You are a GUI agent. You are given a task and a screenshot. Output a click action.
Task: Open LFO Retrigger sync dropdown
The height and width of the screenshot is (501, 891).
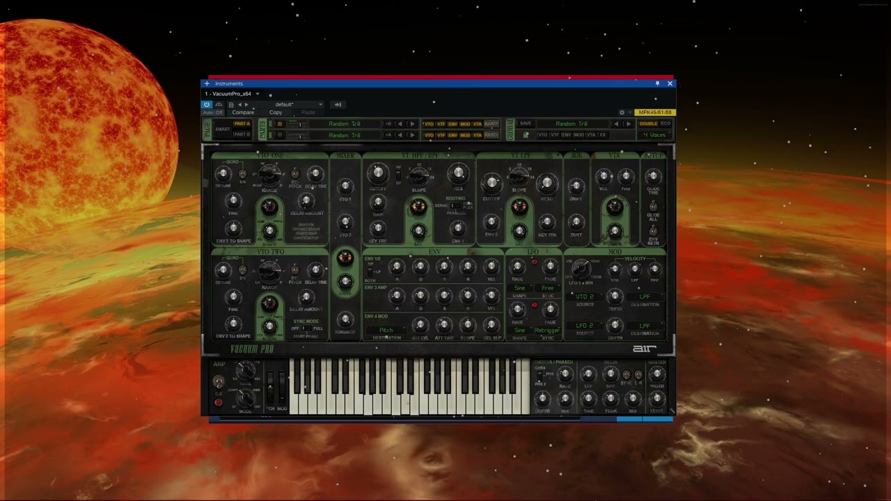pyautogui.click(x=548, y=331)
